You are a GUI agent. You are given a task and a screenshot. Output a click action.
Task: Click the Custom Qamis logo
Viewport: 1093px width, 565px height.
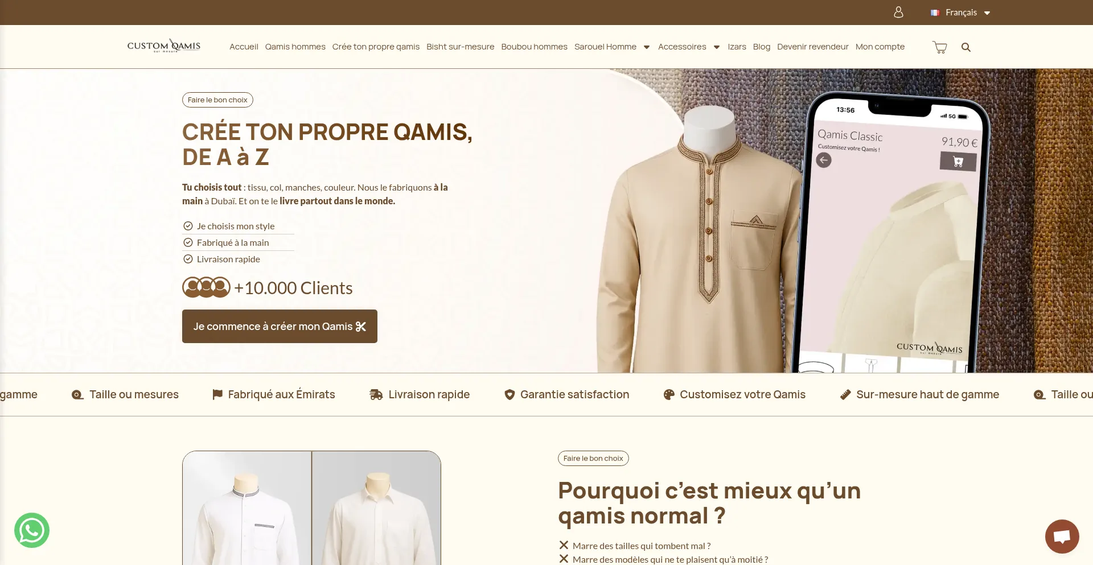tap(164, 46)
